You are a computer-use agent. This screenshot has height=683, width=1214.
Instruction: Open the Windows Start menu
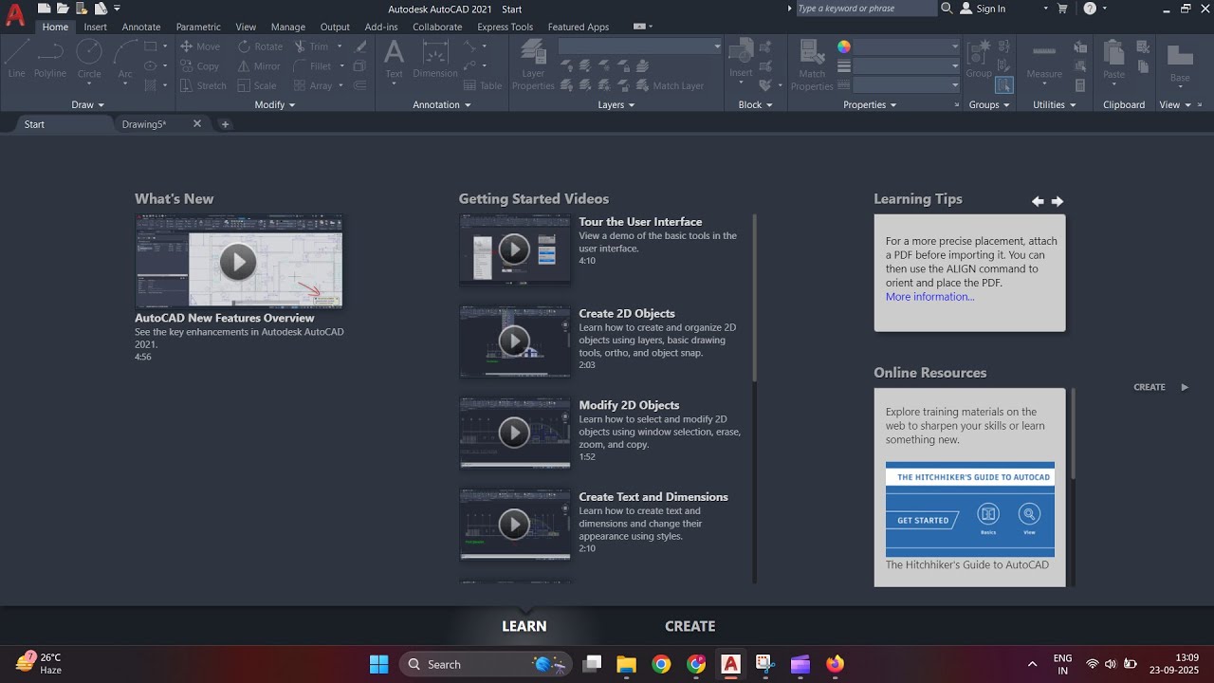(378, 664)
